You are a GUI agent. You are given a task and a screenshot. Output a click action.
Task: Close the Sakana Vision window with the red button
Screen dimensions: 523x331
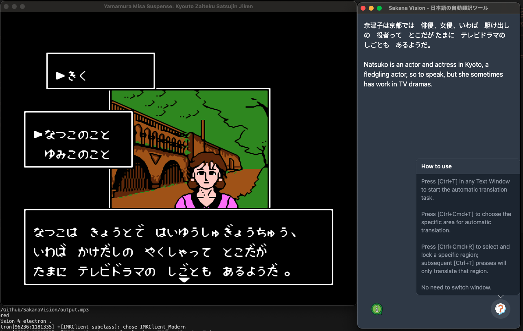pyautogui.click(x=363, y=8)
